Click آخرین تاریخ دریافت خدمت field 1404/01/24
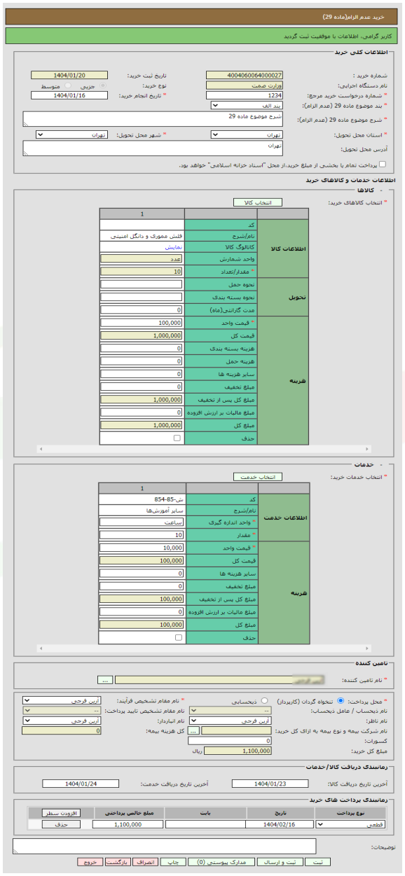The height and width of the screenshot is (876, 405). pos(81,784)
